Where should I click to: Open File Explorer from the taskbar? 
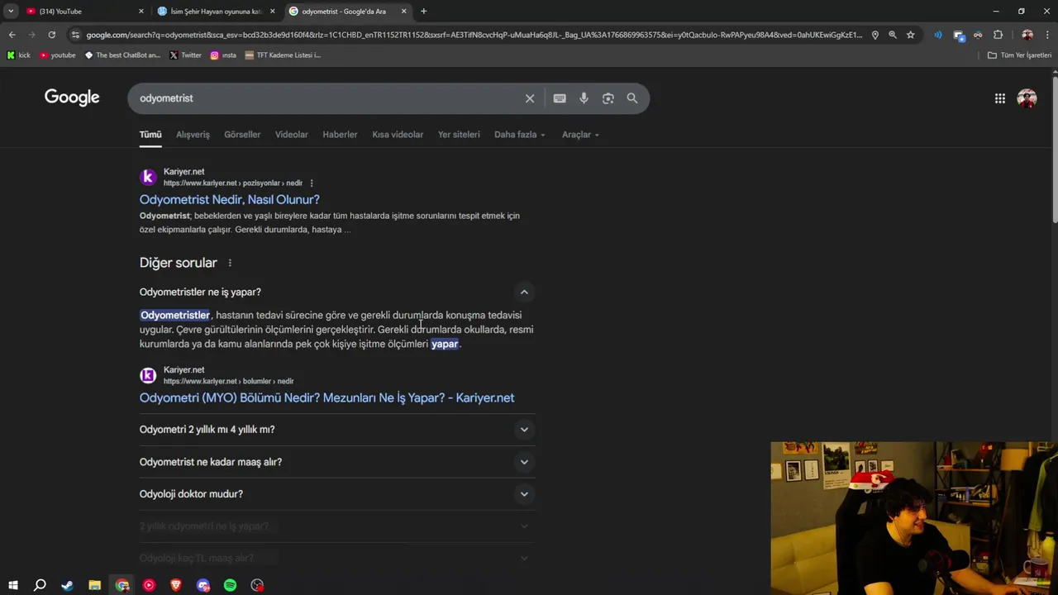click(94, 585)
